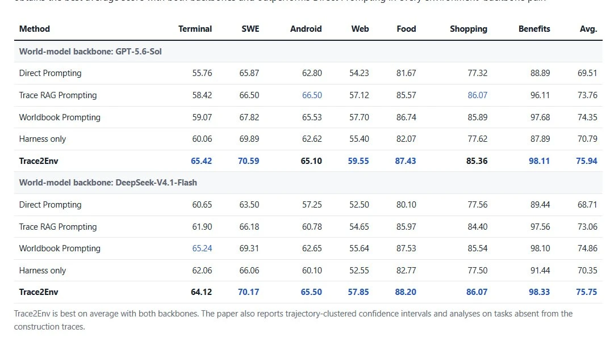Click the 88.20 Food score

(406, 292)
